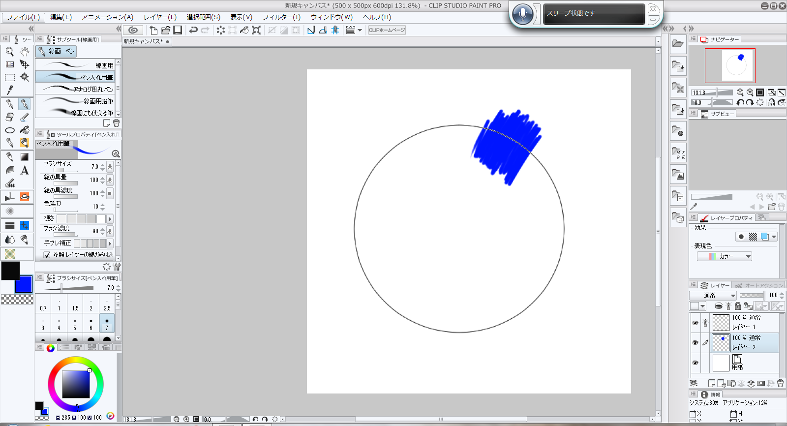Hide レイヤー 1 with eye icon
This screenshot has width=787, height=426.
[695, 323]
